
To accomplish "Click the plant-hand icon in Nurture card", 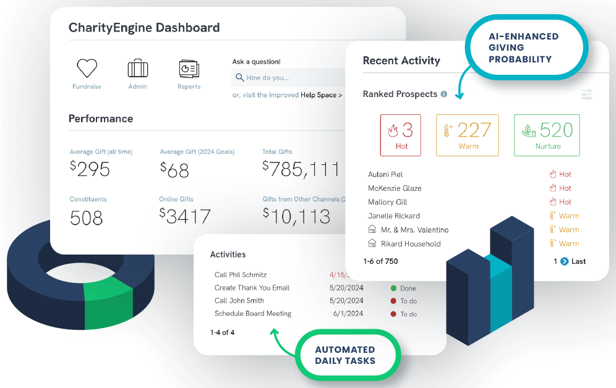I will [529, 130].
